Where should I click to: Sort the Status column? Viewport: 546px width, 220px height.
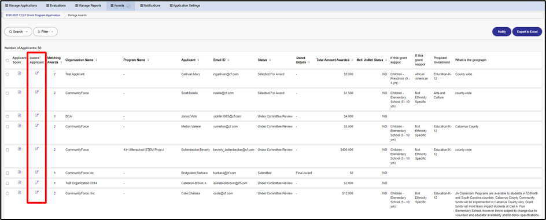point(270,60)
